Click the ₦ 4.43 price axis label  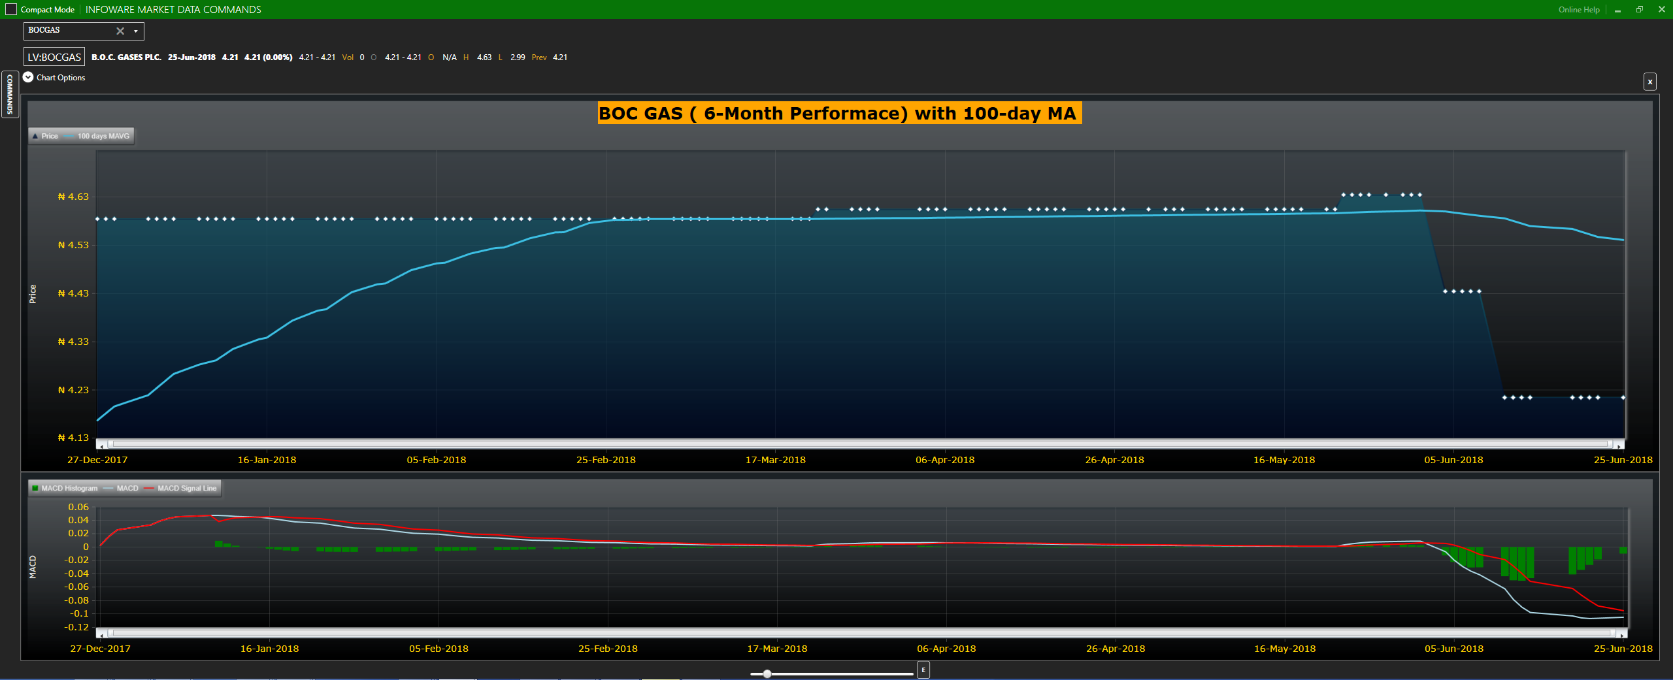click(73, 293)
